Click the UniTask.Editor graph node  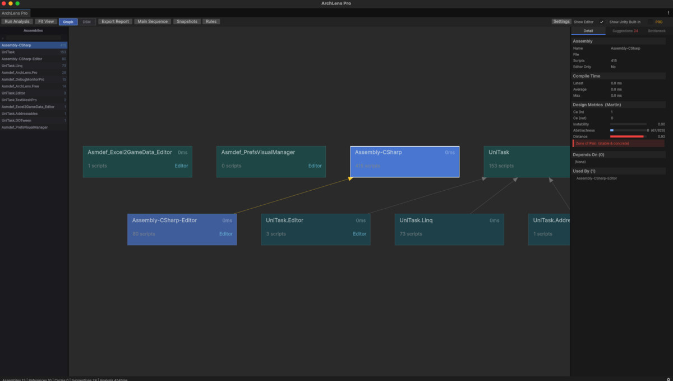[x=316, y=229]
